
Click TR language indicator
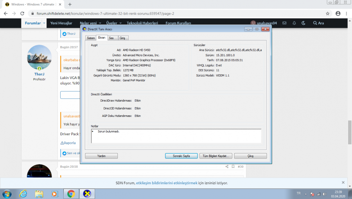click(x=298, y=193)
